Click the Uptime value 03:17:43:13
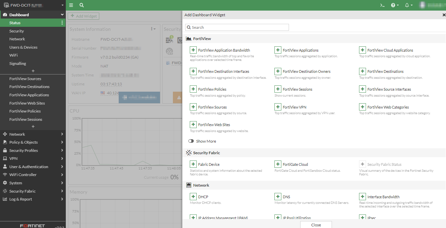This screenshot has height=228, width=446. [x=111, y=84]
